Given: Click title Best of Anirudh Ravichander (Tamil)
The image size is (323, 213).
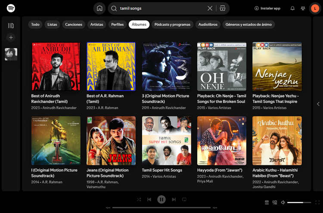Looking at the screenshot, I should pos(50,99).
